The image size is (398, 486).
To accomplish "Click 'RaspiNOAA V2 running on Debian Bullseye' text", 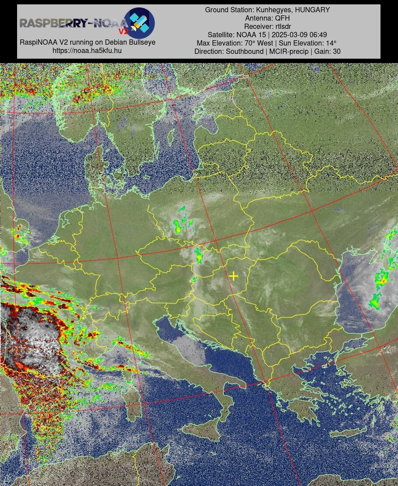I will point(88,42).
